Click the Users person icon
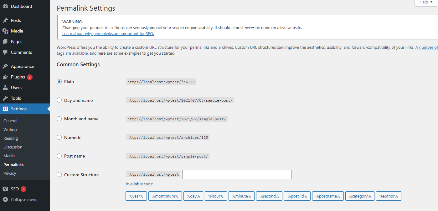 coord(5,88)
